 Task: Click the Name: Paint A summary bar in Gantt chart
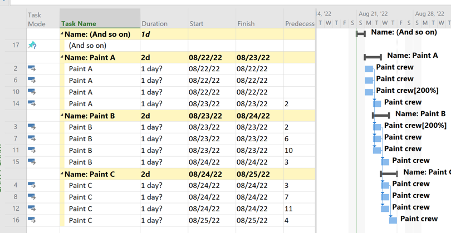(372, 57)
